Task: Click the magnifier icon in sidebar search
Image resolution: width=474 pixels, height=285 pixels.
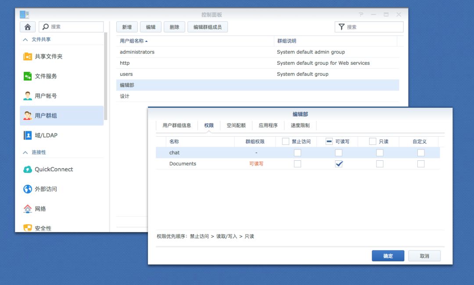Action: pos(45,27)
